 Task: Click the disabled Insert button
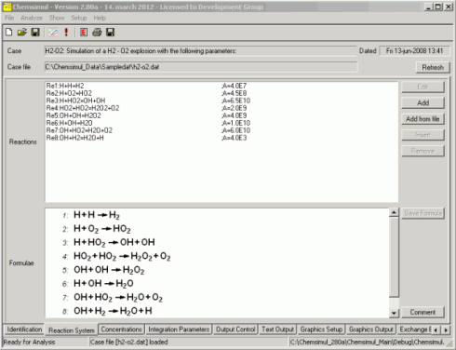point(422,135)
